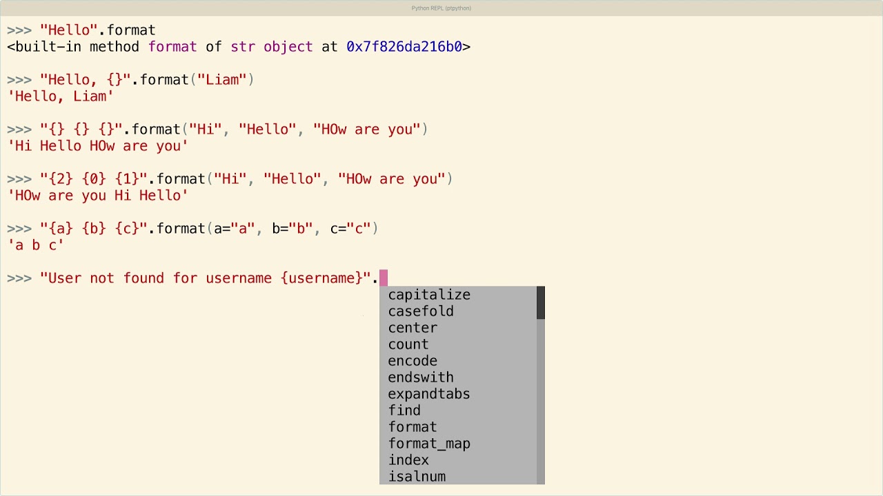
Task: Choose 'encode' from the suggestions
Action: (413, 361)
